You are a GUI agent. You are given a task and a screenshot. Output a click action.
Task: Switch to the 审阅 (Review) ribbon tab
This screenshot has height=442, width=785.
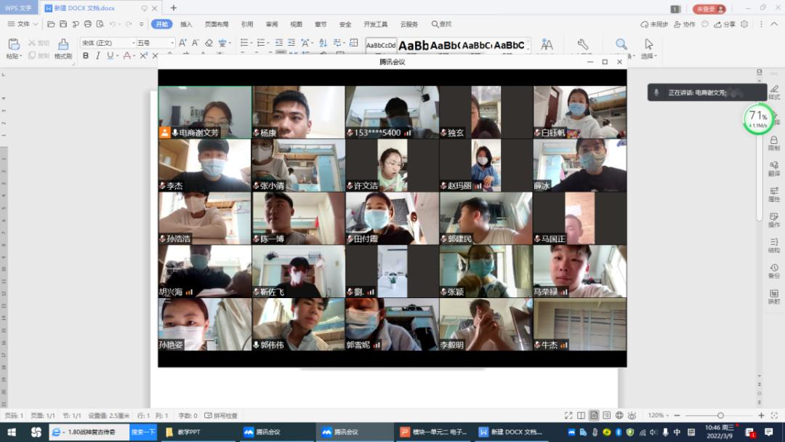[270, 24]
